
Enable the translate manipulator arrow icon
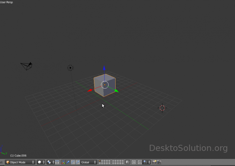click(68, 162)
